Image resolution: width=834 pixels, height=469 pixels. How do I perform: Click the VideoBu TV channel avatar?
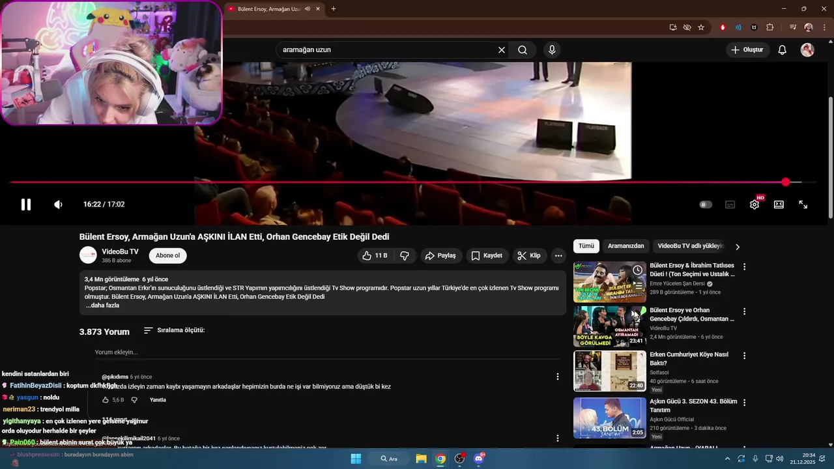click(x=88, y=255)
